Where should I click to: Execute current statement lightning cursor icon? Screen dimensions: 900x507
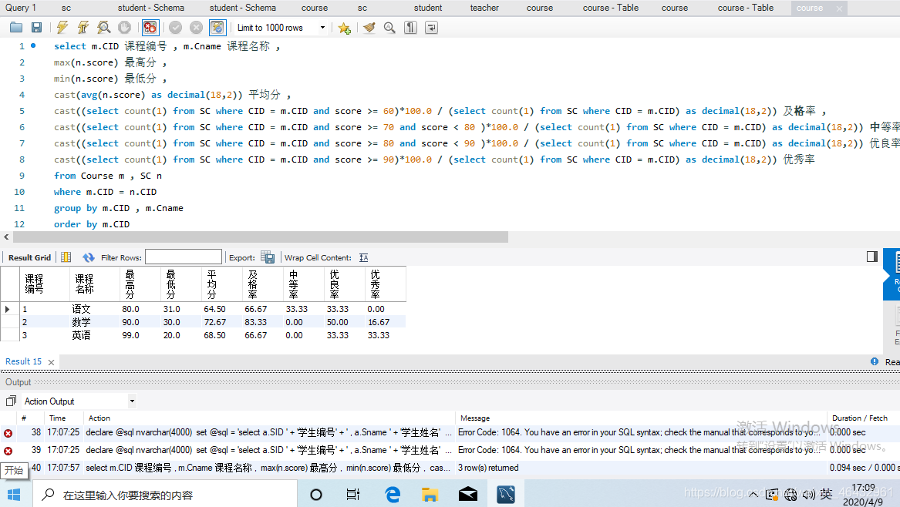coord(83,28)
